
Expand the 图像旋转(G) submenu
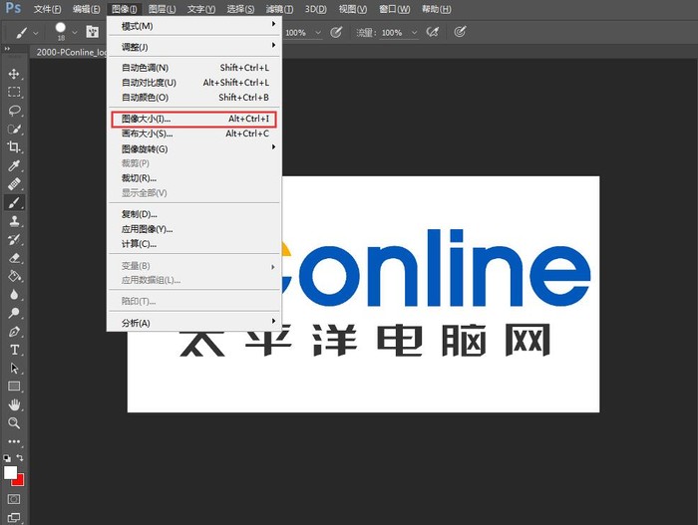[194, 148]
